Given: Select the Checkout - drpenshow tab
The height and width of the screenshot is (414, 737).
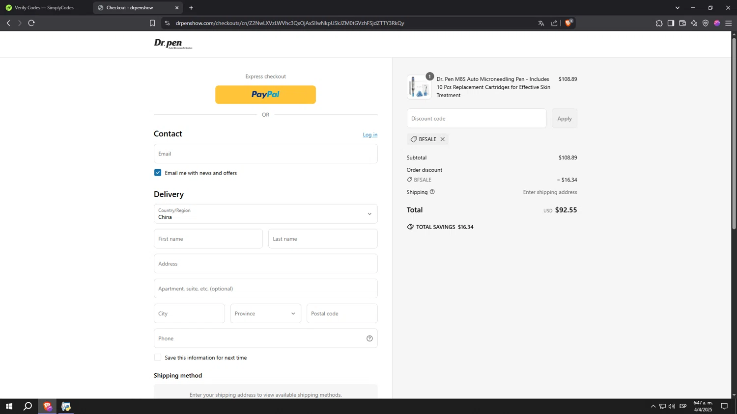Looking at the screenshot, I should click(138, 8).
